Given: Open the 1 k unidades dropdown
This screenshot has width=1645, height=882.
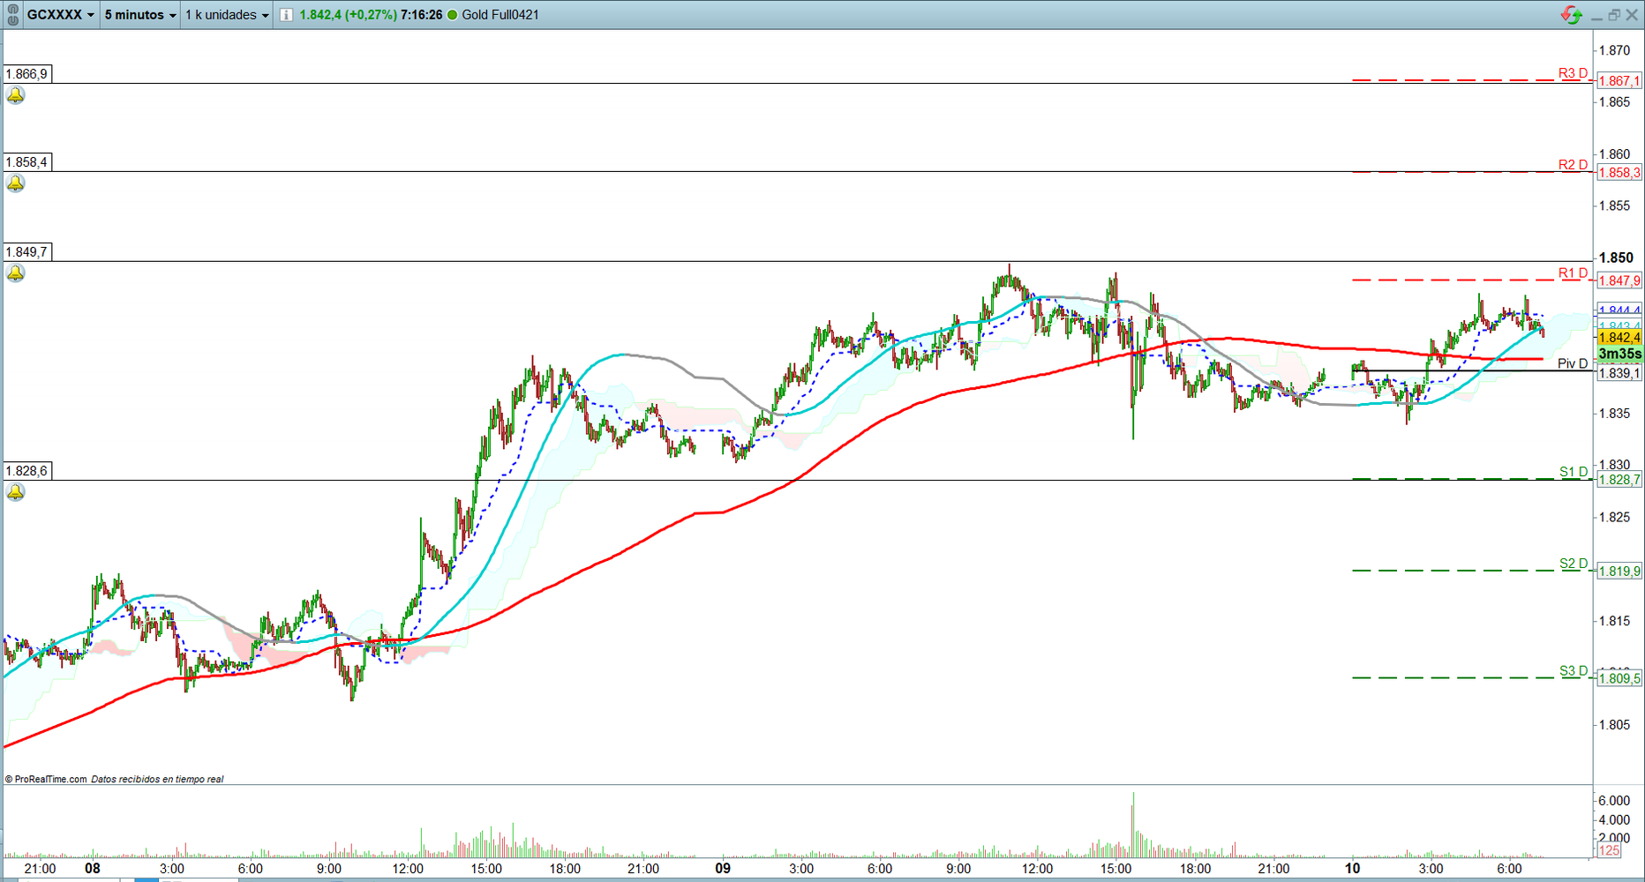Looking at the screenshot, I should pyautogui.click(x=227, y=15).
